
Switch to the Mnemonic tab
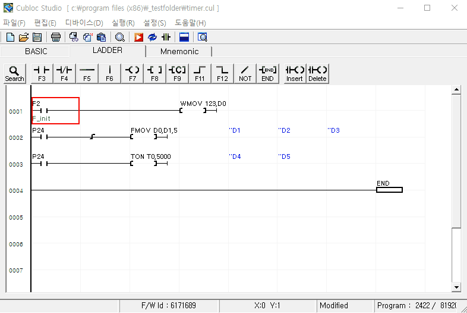tap(179, 51)
